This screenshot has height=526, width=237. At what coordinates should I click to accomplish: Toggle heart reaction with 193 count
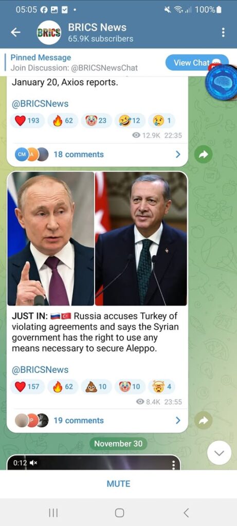coord(27,120)
